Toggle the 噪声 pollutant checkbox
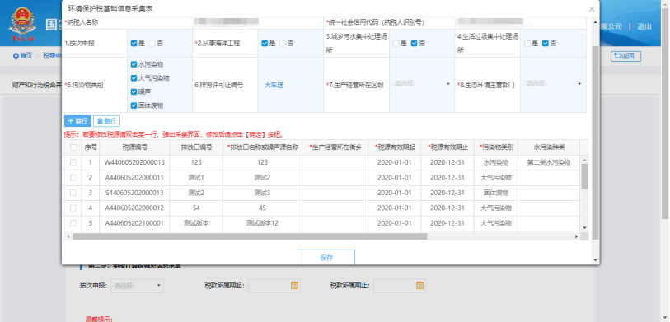The width and height of the screenshot is (670, 322). (134, 91)
